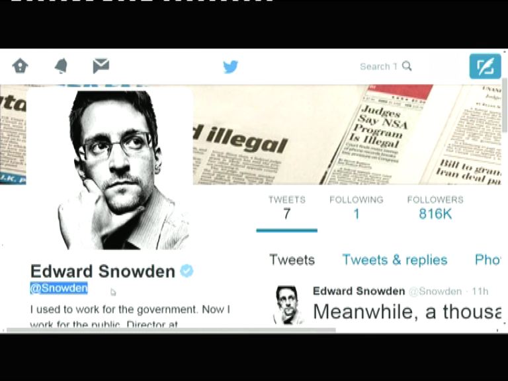This screenshot has height=381, width=508.
Task: Switch to the Photos tab
Action: click(x=487, y=260)
